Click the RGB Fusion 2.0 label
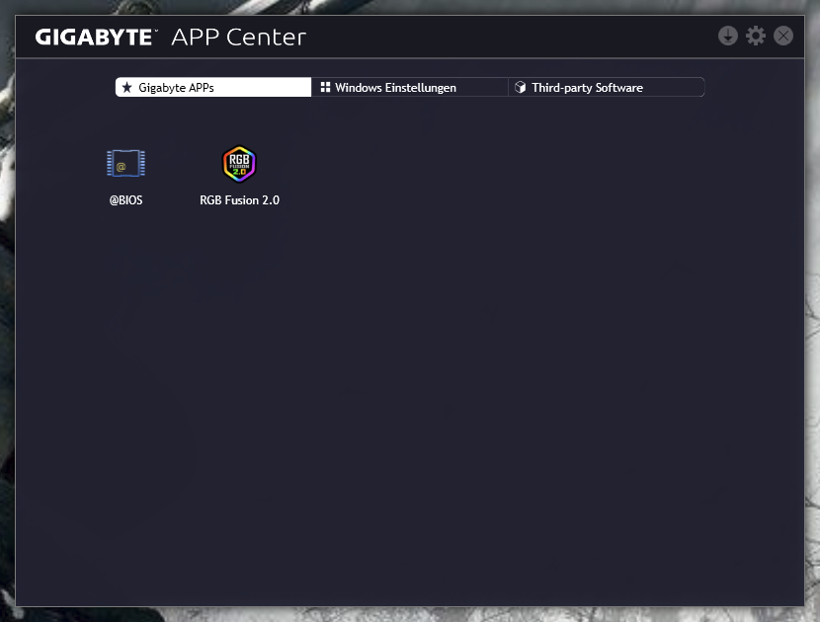This screenshot has width=820, height=622. (x=239, y=200)
